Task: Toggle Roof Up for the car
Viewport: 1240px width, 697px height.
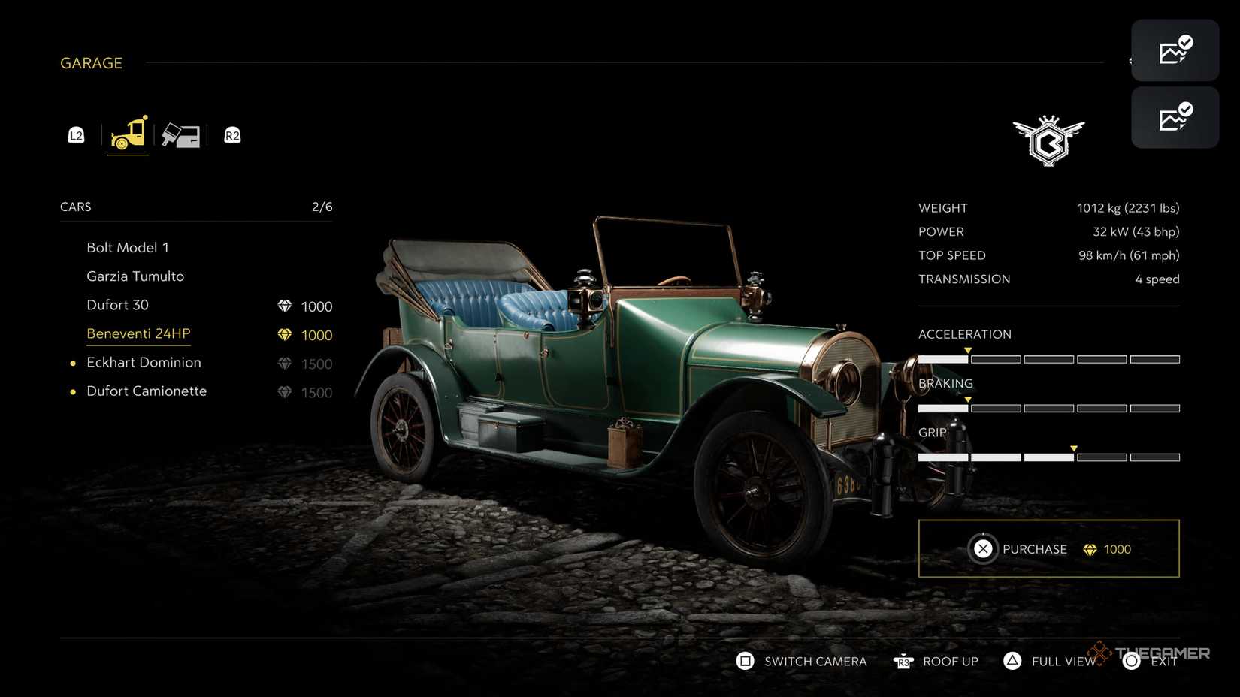Action: [x=936, y=661]
